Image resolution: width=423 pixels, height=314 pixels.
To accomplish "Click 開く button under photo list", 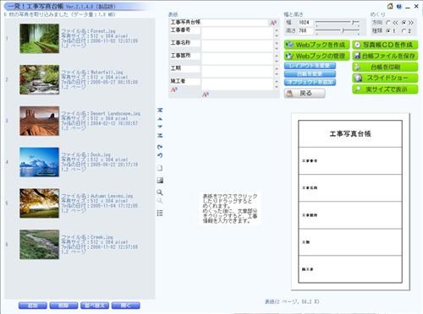I will tap(126, 306).
